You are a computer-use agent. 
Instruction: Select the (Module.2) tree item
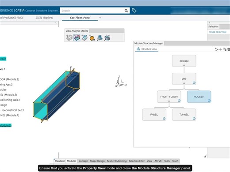coord(9,79)
